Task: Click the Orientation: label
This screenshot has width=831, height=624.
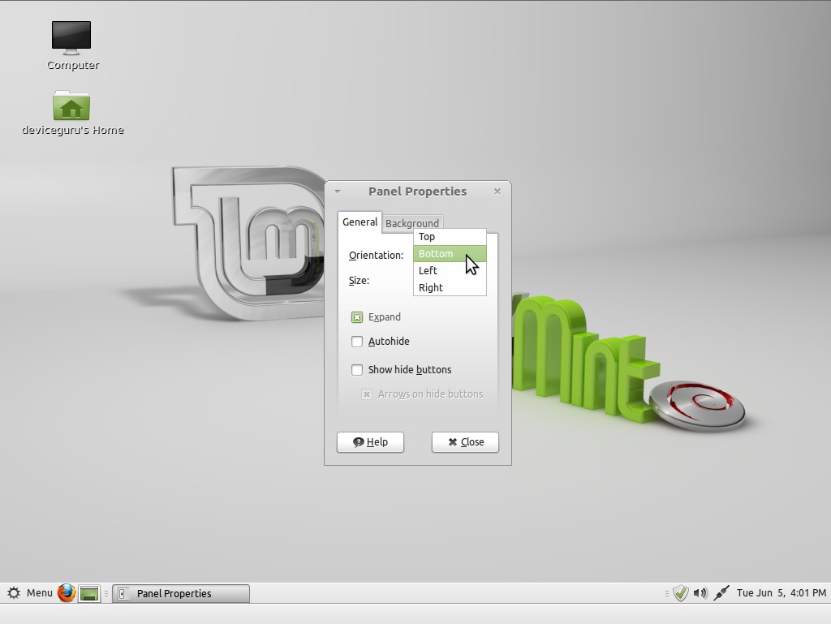Action: (377, 256)
